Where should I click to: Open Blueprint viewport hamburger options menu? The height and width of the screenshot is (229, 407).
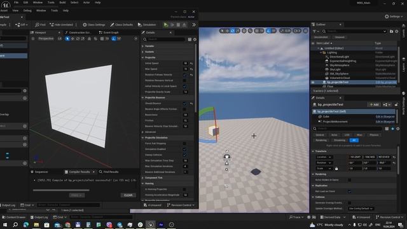point(33,39)
